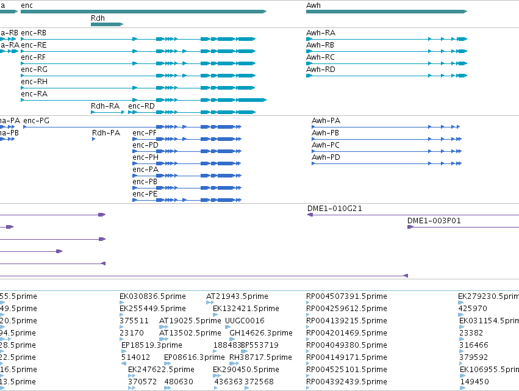This screenshot has height=391, width=519.
Task: Click the enc-RB transcript label
Action: (x=34, y=33)
